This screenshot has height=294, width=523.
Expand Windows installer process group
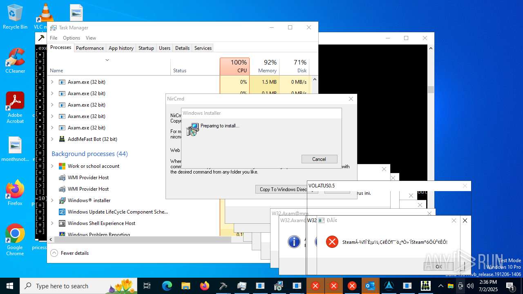coord(52,200)
